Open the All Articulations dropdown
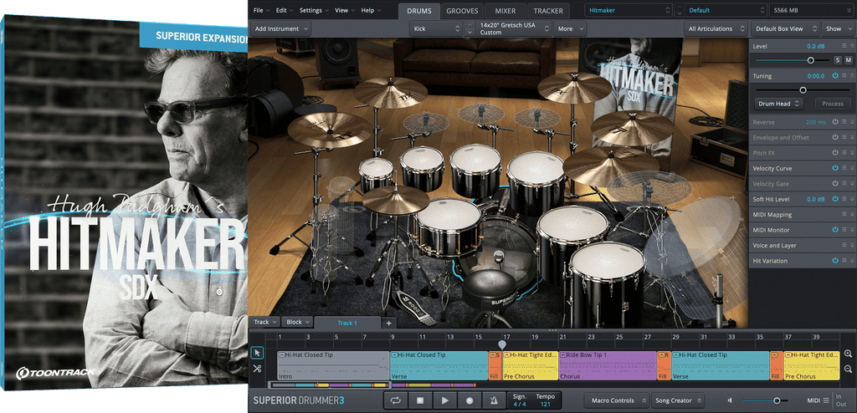This screenshot has width=857, height=413. click(x=716, y=29)
